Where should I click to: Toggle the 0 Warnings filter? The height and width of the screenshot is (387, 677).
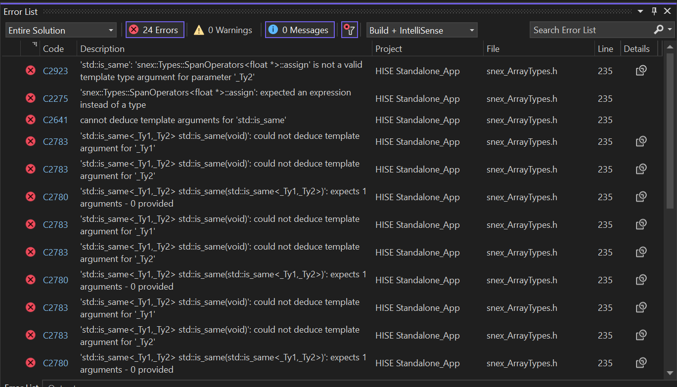click(x=223, y=30)
